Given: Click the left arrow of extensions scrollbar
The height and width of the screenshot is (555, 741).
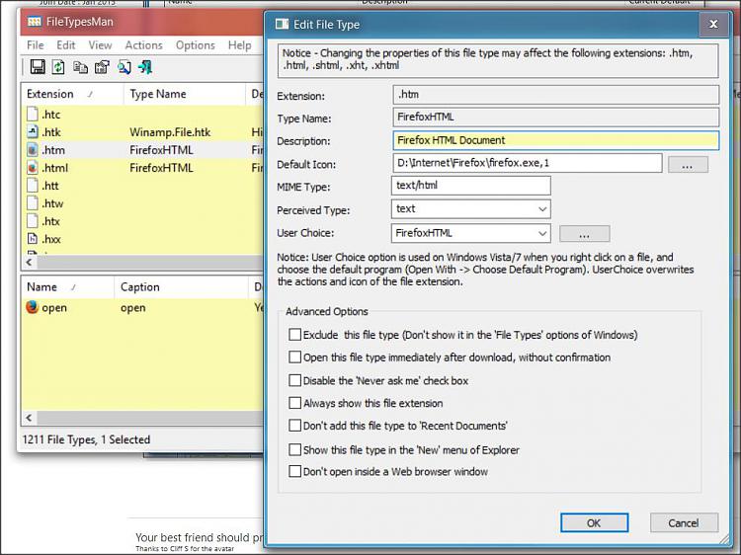Looking at the screenshot, I should tap(30, 262).
